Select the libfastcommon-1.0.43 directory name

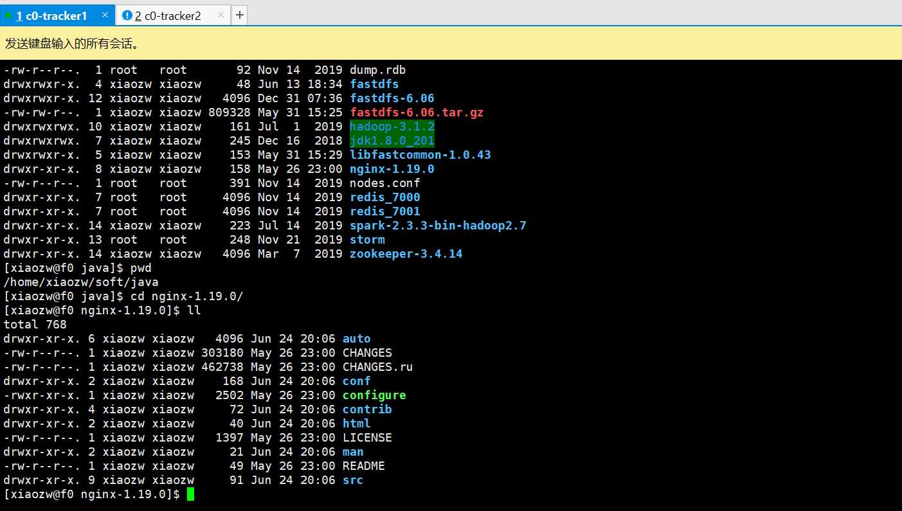(420, 155)
